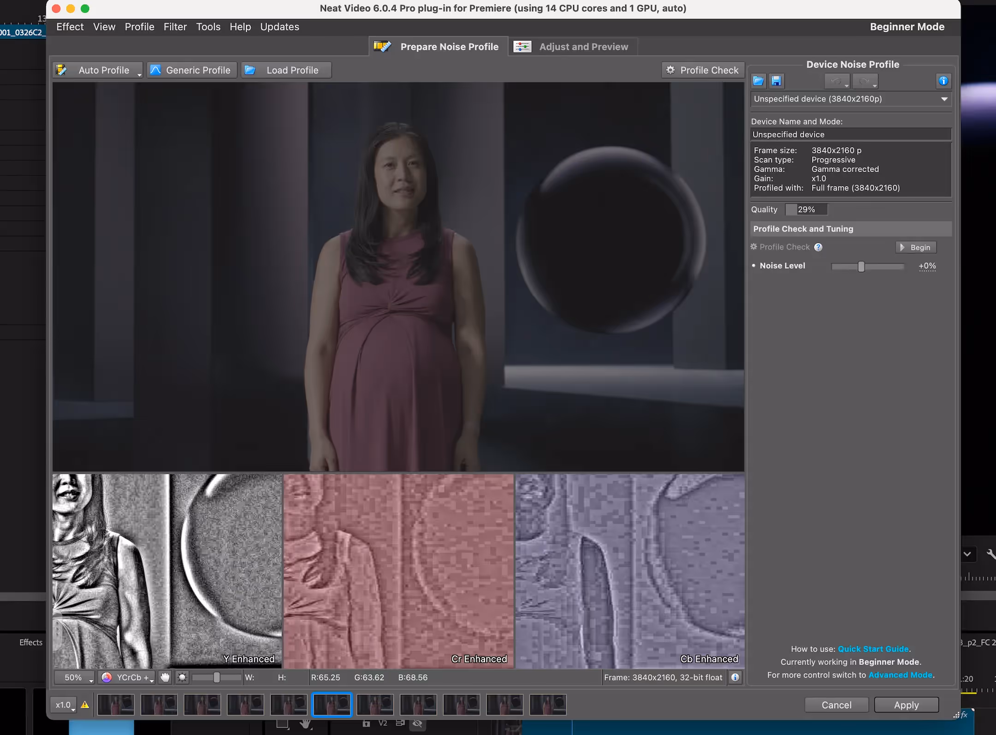
Task: Click the Profile Check help question mark
Action: coord(818,247)
